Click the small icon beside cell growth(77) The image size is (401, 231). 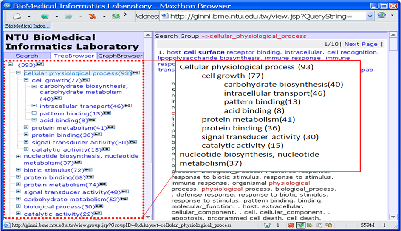click(86, 80)
